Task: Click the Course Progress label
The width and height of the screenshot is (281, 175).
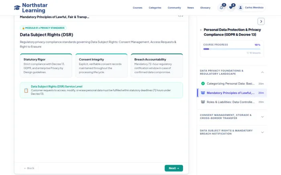Action: click(216, 45)
